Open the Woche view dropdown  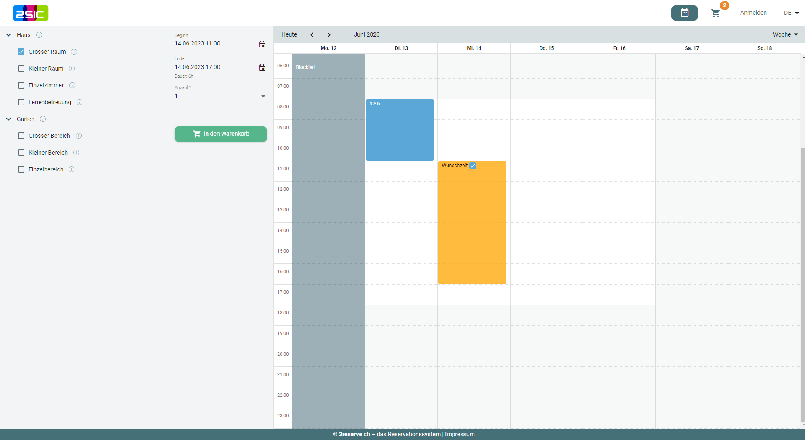pos(785,34)
